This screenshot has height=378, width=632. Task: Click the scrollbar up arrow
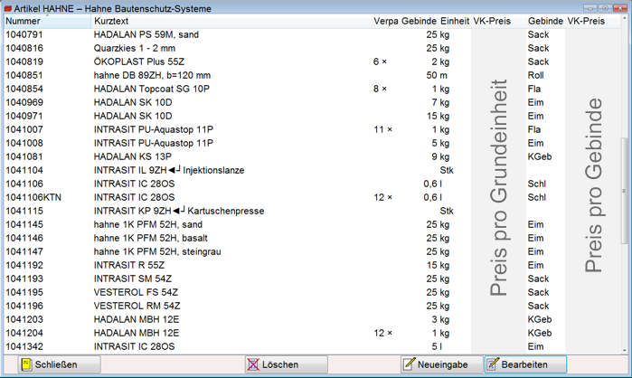pyautogui.click(x=625, y=19)
